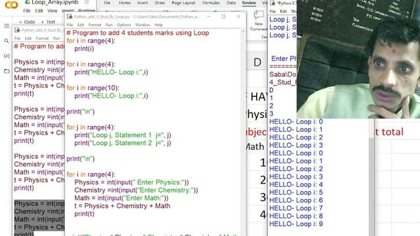The image size is (420, 236).
Task: Open Colab variables {x} sidebar icon
Action: [7, 56]
